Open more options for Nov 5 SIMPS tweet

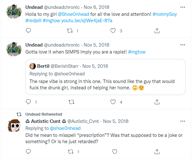(x=183, y=45)
